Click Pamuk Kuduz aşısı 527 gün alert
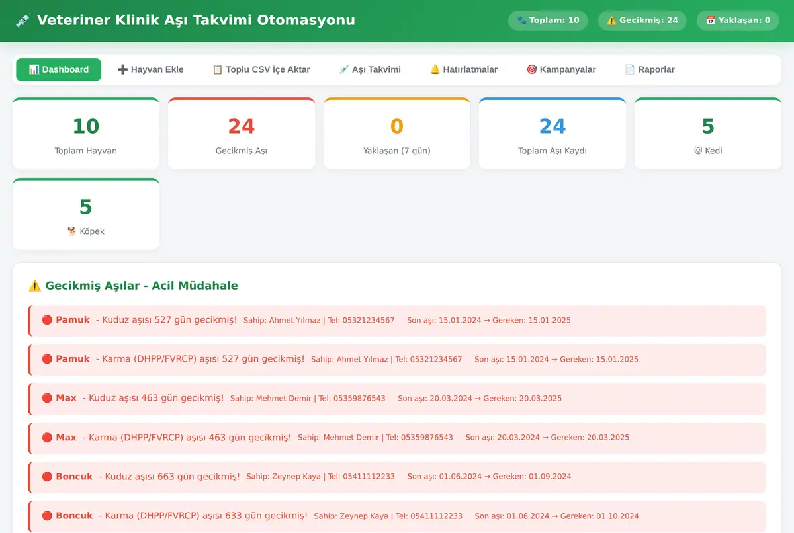This screenshot has height=533, width=794. 397,320
